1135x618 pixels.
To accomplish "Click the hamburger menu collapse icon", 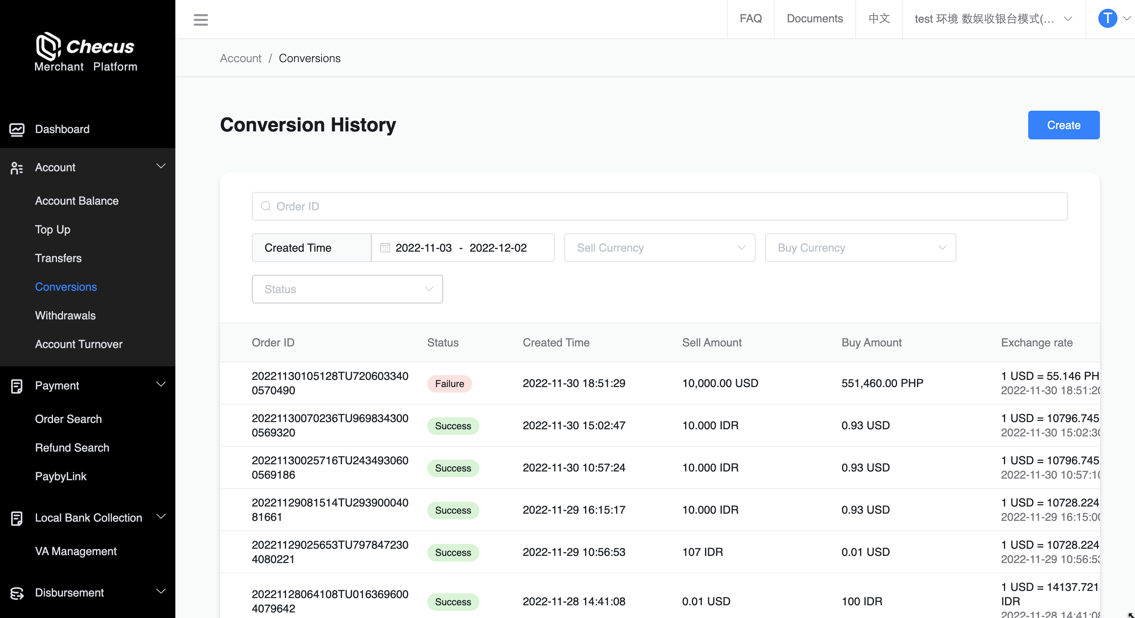I will click(x=200, y=20).
